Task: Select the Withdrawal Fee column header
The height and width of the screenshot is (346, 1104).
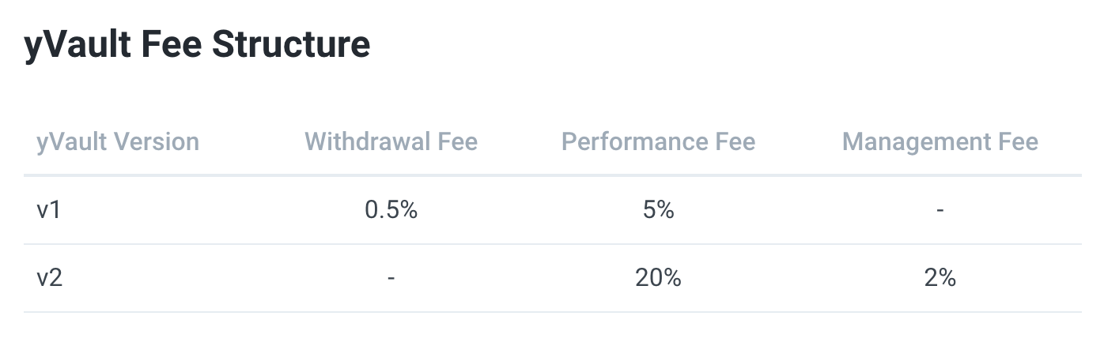Action: click(391, 142)
